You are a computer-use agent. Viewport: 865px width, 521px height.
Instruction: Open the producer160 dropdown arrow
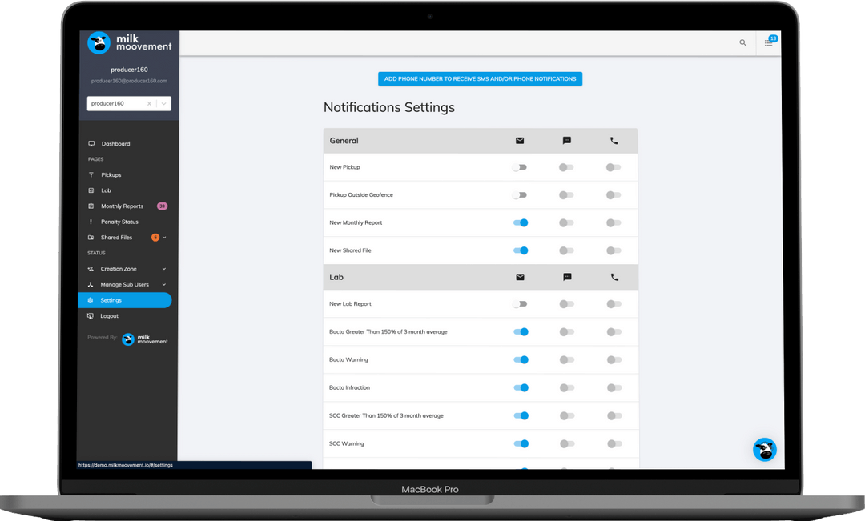click(164, 104)
